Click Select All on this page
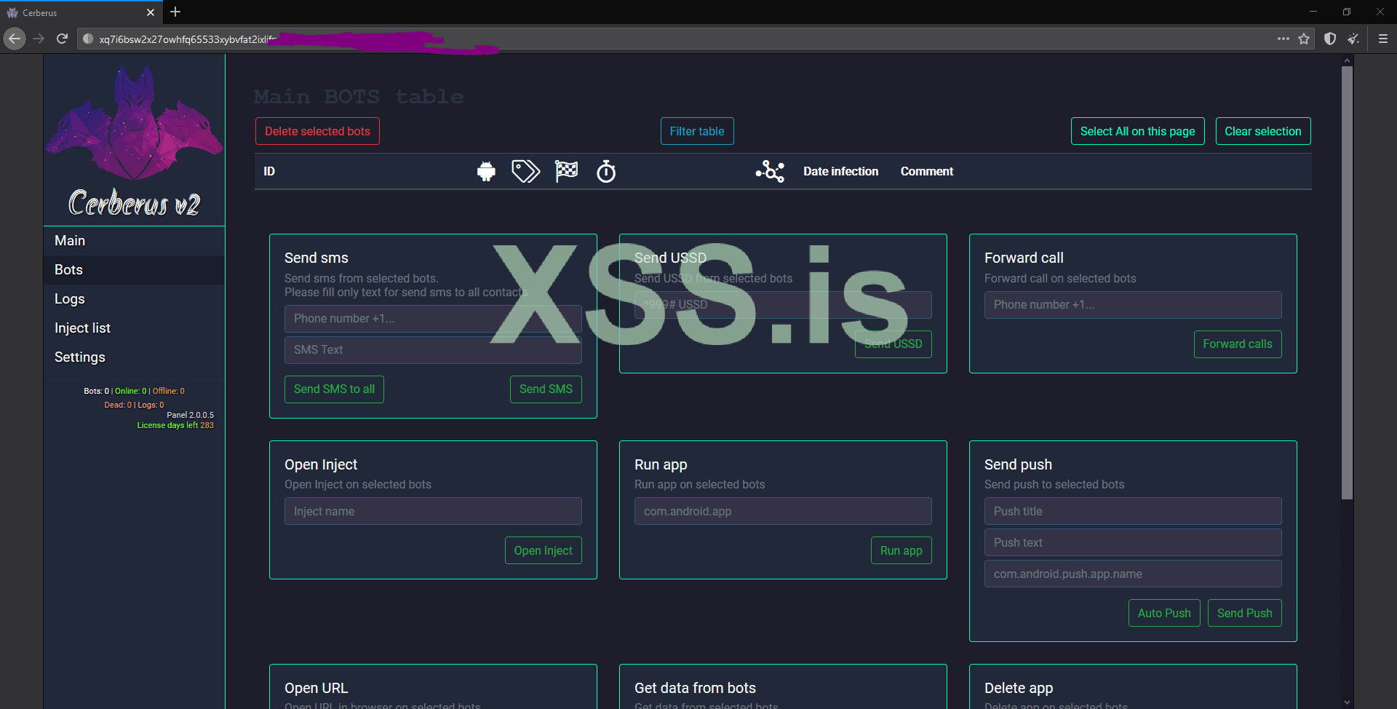The image size is (1397, 709). 1138,131
